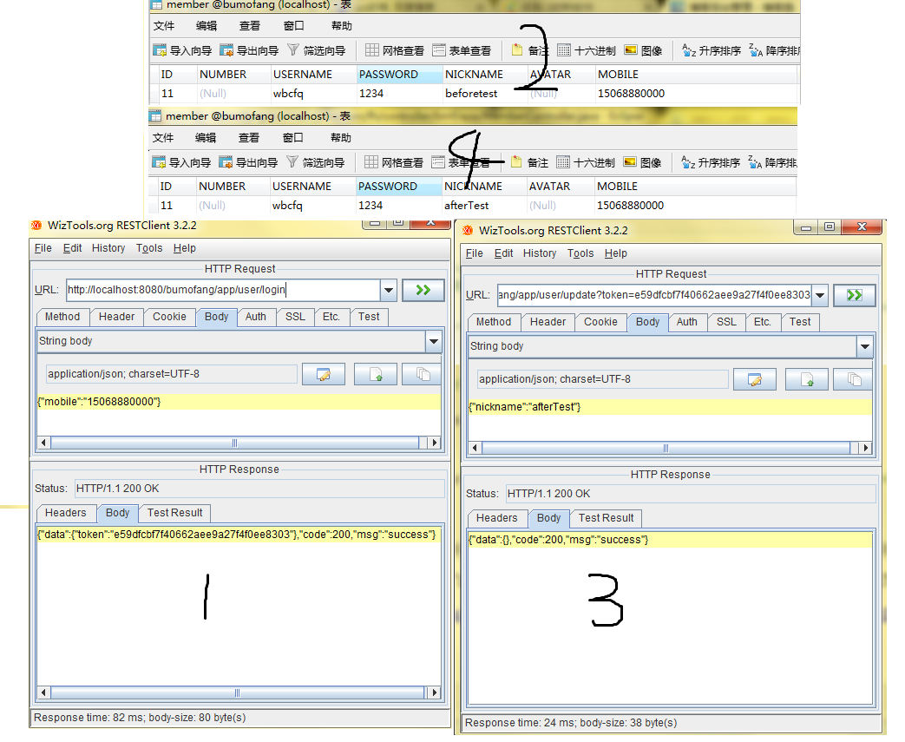905x742 pixels.
Task: Load body from file icon in update RESTClient
Action: [806, 379]
